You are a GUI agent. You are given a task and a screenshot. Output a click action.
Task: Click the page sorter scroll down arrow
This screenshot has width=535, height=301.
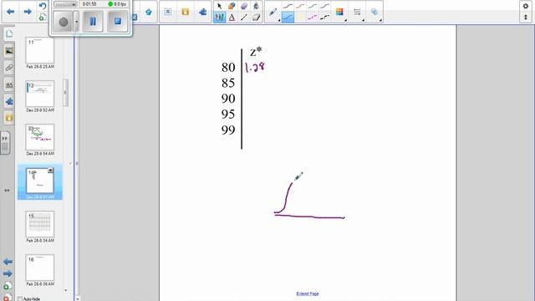(x=65, y=291)
